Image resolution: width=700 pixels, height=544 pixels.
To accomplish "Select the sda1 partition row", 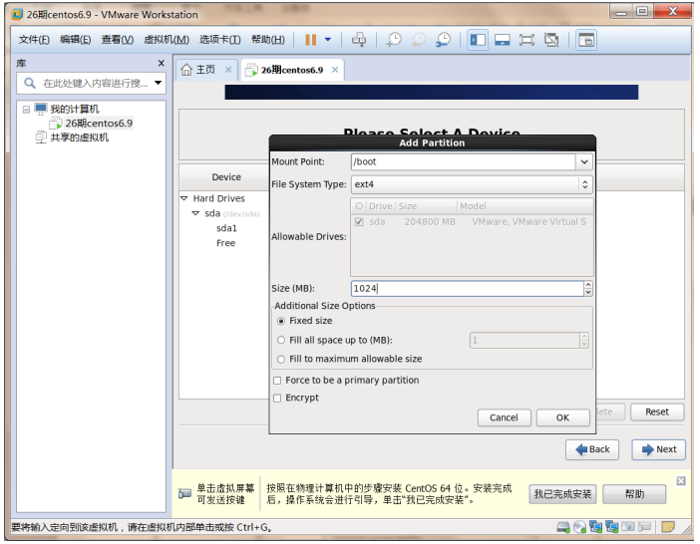I will click(x=226, y=228).
